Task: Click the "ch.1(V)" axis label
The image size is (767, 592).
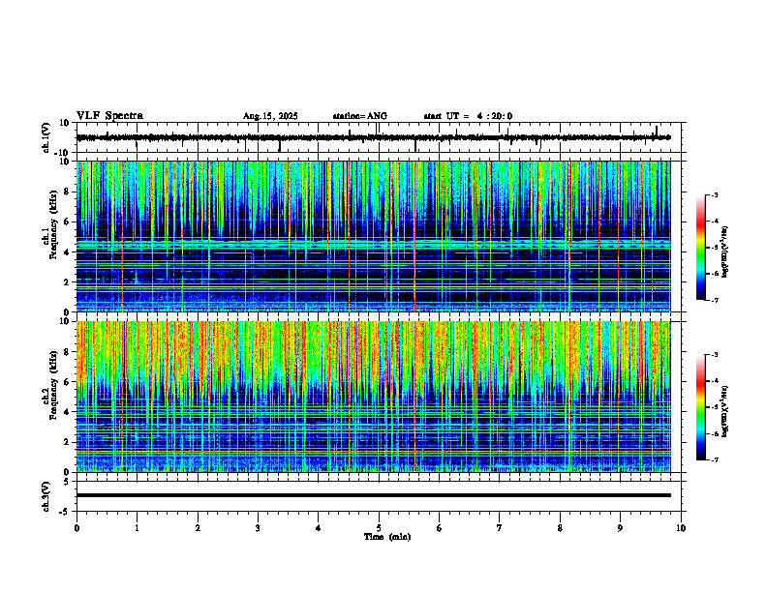Action: pyautogui.click(x=46, y=137)
